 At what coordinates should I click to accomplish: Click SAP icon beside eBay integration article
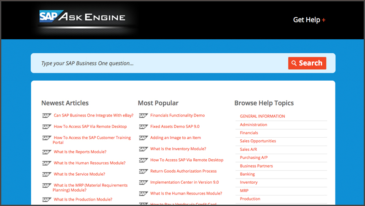(x=46, y=116)
